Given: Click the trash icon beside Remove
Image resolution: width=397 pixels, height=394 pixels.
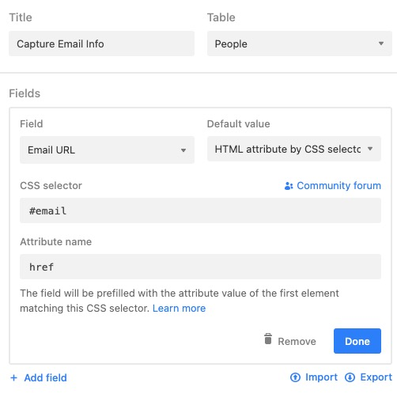Looking at the screenshot, I should pos(268,339).
